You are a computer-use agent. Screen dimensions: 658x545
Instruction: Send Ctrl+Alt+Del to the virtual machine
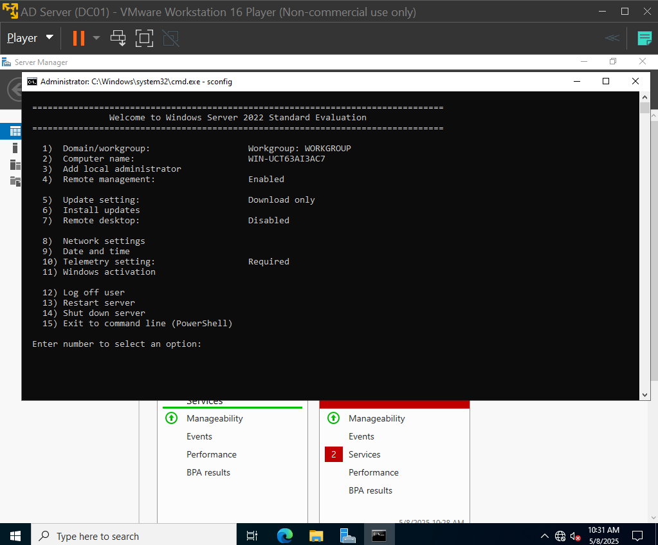point(118,38)
